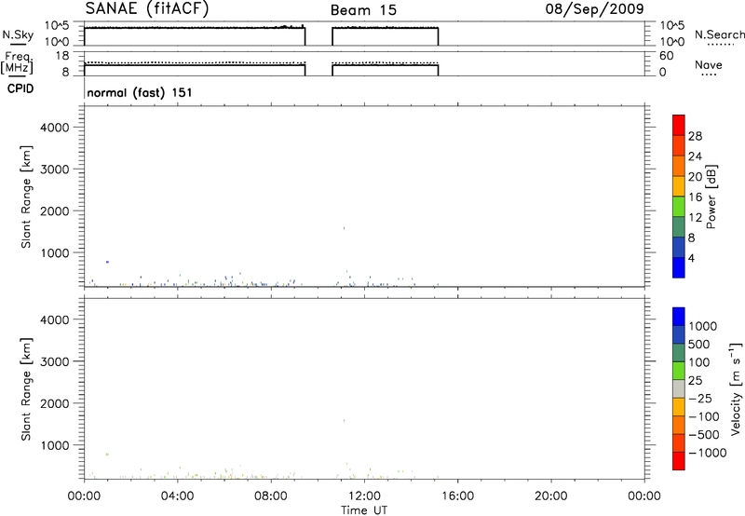The width and height of the screenshot is (745, 516).
Task: Click the blue swatch of the power colorbar
Action: tap(679, 267)
